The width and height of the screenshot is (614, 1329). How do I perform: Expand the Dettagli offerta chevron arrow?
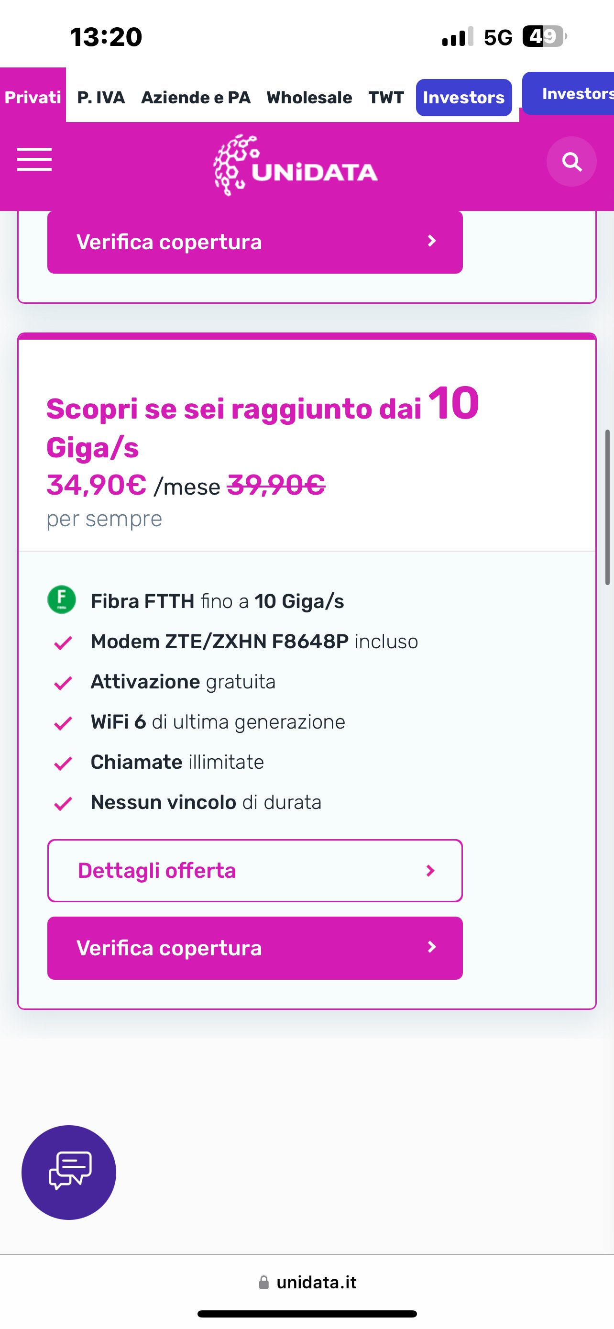(430, 871)
